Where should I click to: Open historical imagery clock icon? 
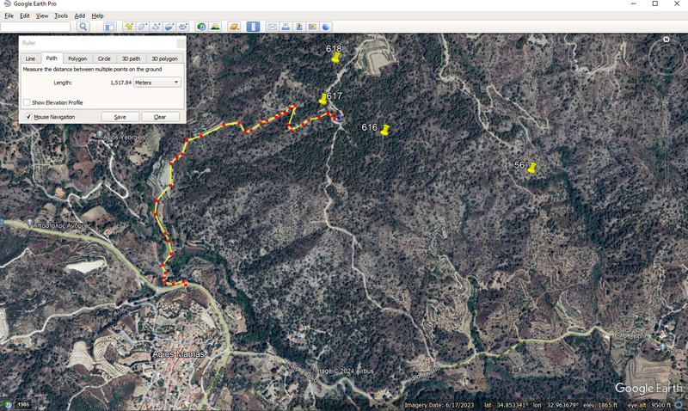[200, 27]
